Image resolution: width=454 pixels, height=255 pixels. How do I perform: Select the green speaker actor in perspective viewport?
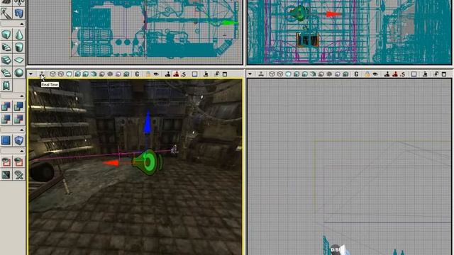[x=148, y=162]
